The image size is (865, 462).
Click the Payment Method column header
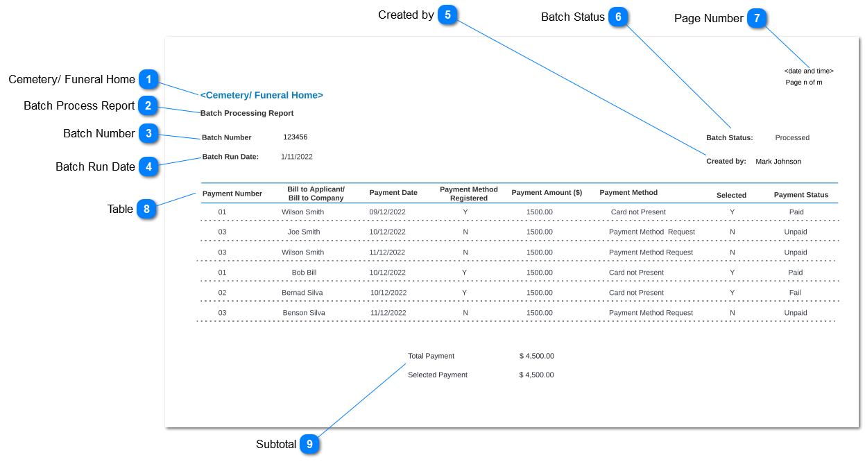tap(628, 192)
